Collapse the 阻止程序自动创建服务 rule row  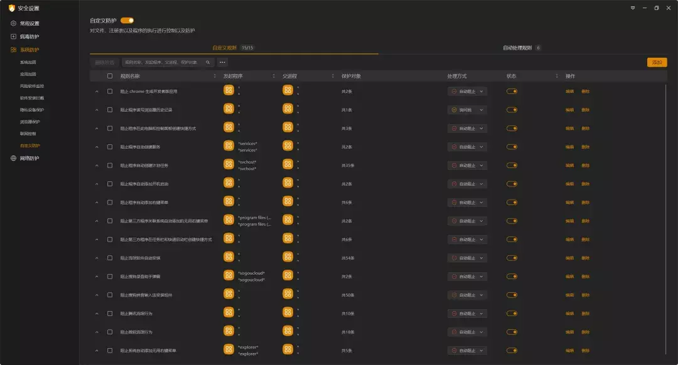pos(97,147)
